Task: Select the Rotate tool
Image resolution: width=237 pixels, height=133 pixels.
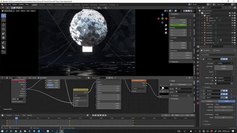Action: (x=3, y=29)
